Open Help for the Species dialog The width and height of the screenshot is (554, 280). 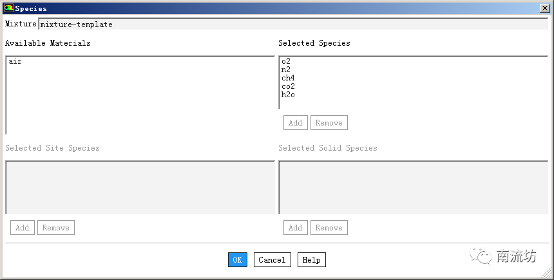click(x=311, y=260)
